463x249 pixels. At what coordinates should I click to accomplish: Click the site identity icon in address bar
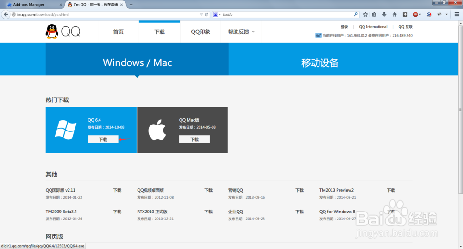click(x=13, y=14)
